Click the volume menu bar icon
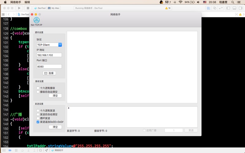This screenshot has width=245, height=153. [198, 2]
